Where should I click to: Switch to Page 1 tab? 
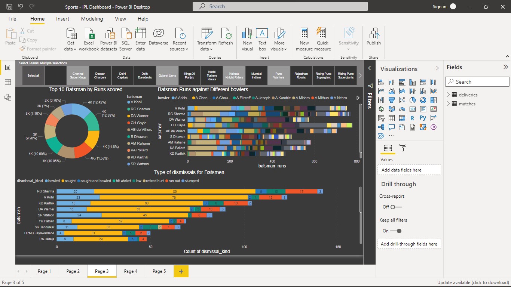(x=44, y=271)
